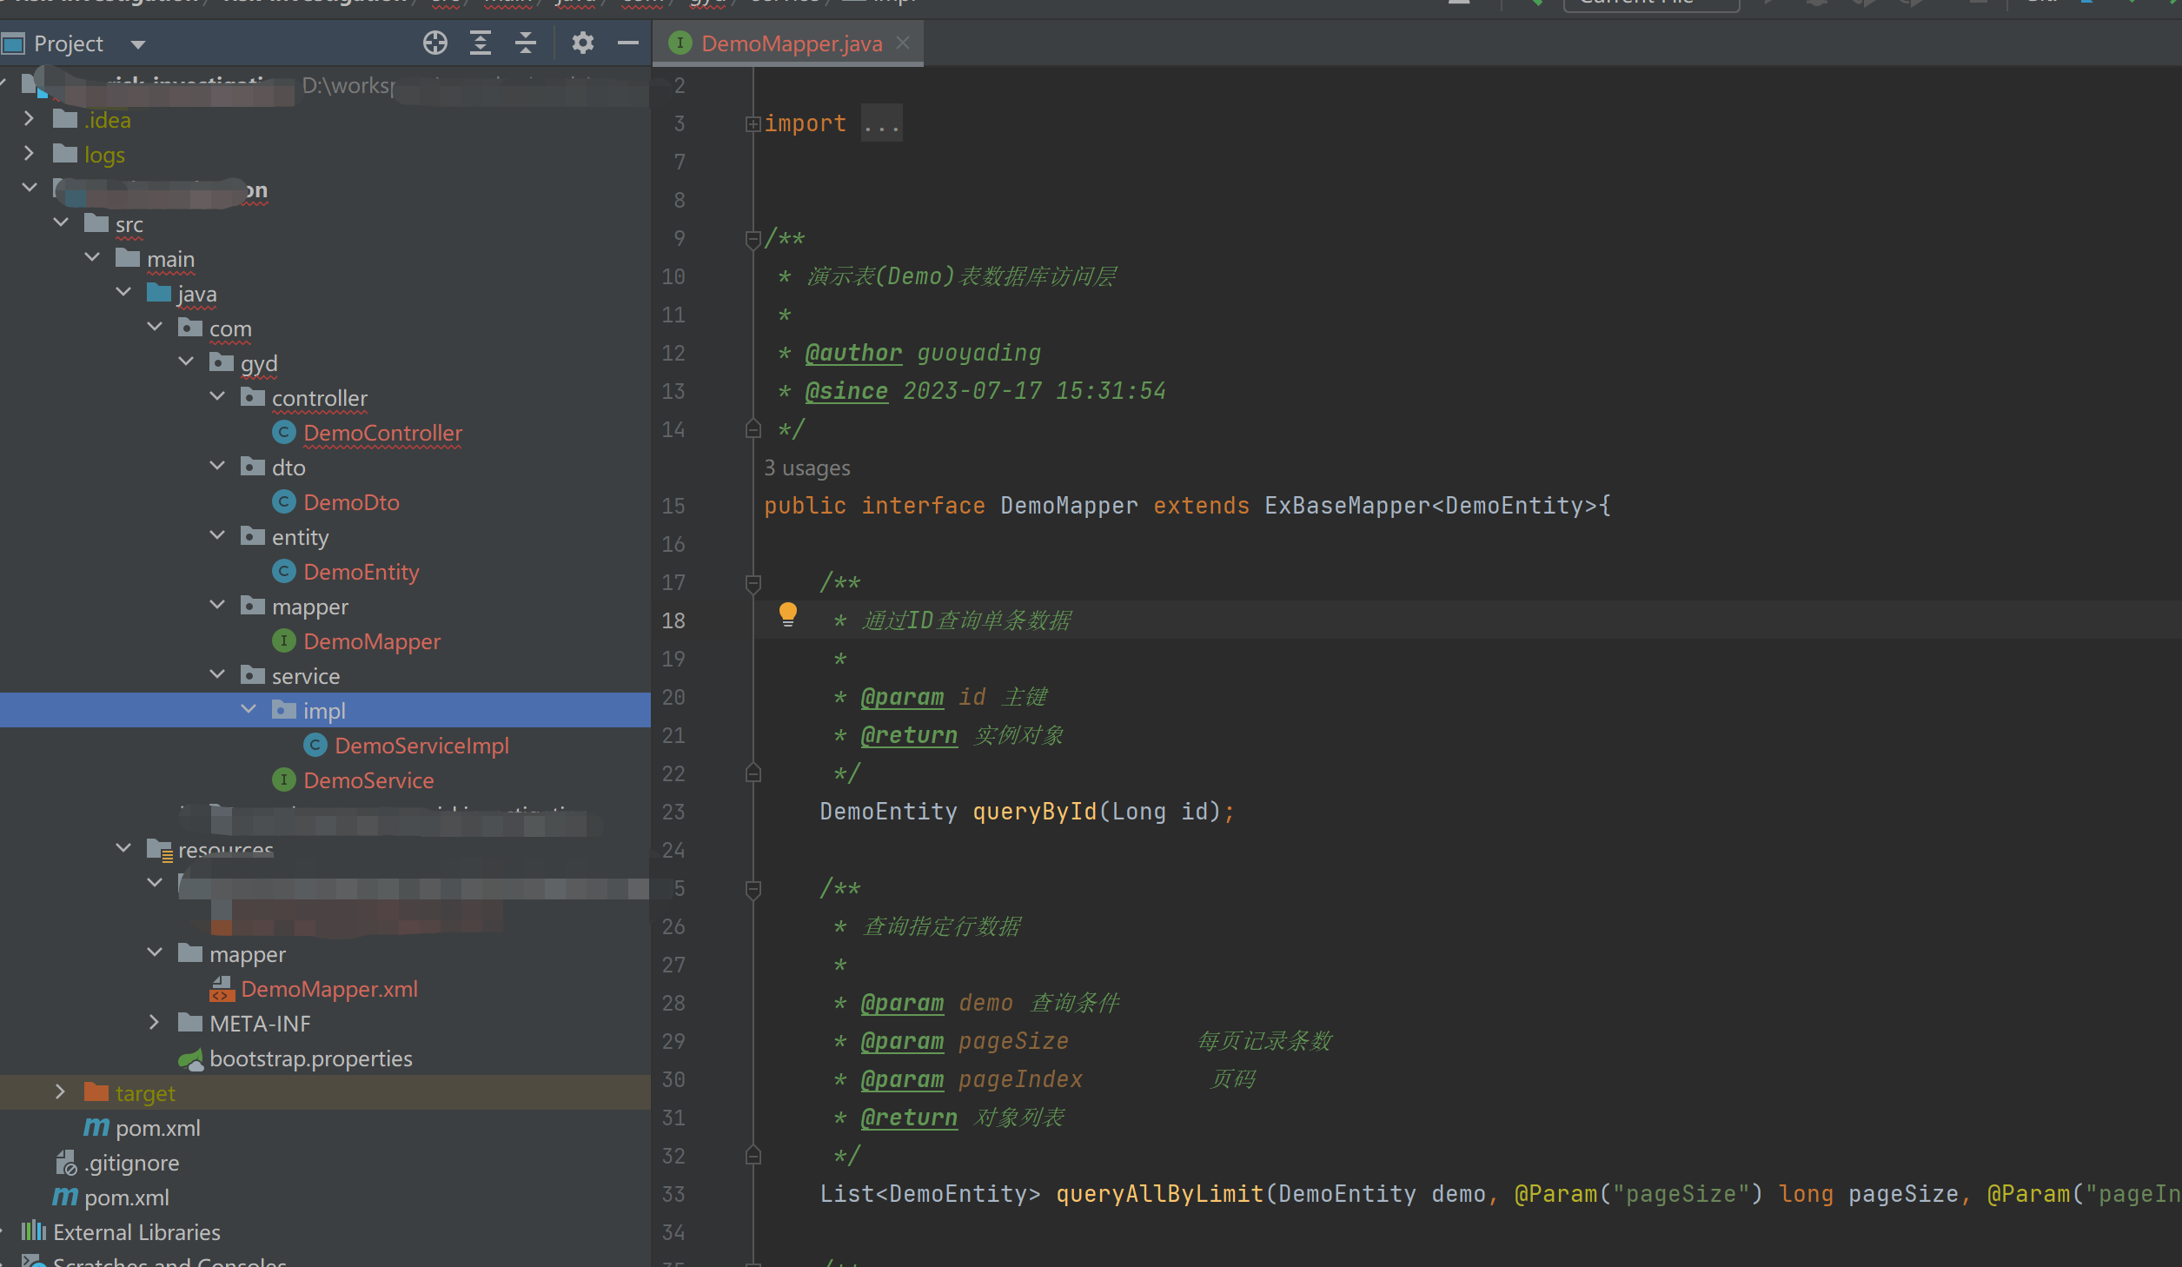Click the locate current file crosshair icon
This screenshot has width=2182, height=1267.
[x=434, y=43]
